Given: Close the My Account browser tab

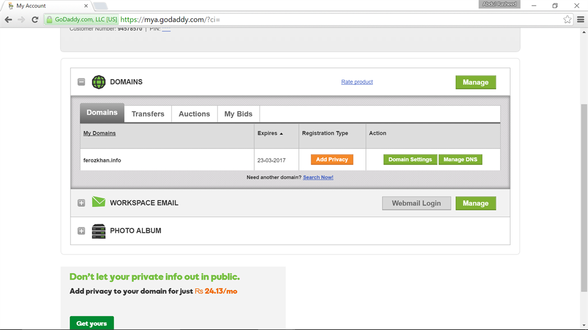Looking at the screenshot, I should pyautogui.click(x=86, y=6).
